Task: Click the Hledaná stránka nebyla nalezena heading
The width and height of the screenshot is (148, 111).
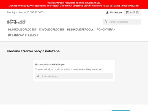Action: [x=34, y=51]
